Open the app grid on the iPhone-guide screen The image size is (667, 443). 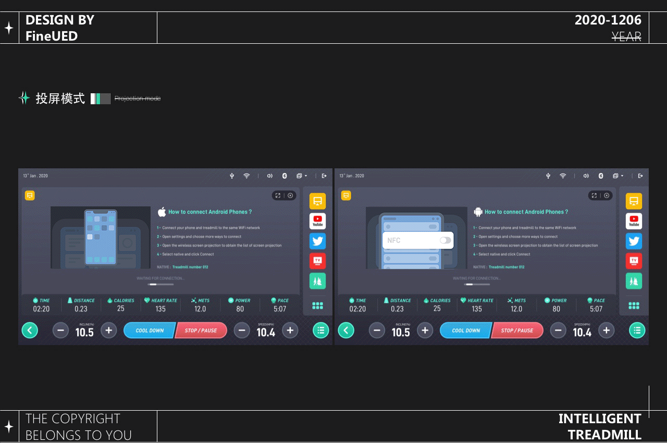tap(317, 305)
